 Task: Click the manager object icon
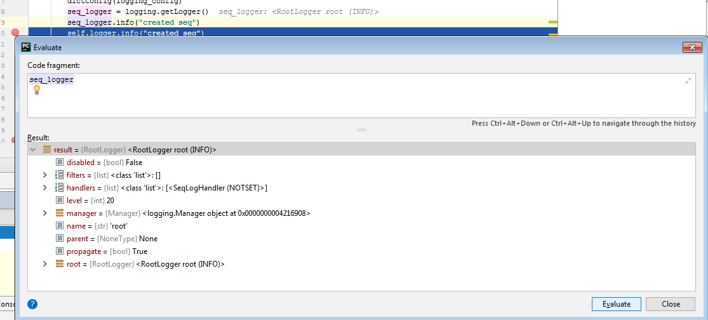59,213
